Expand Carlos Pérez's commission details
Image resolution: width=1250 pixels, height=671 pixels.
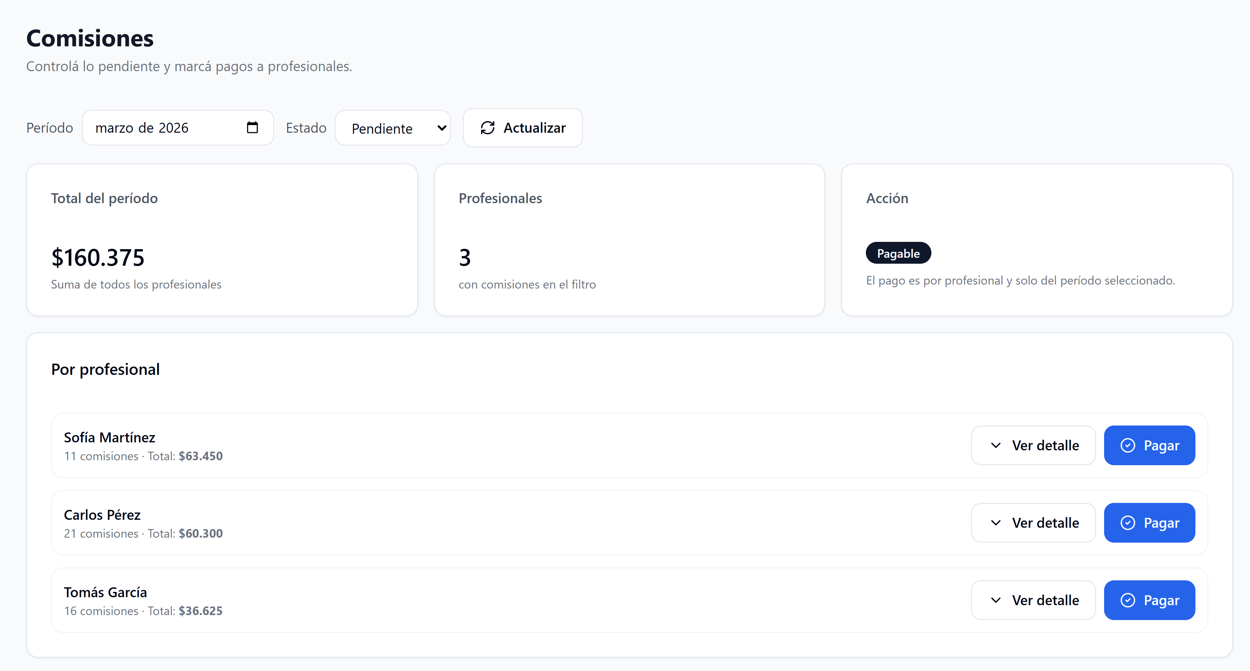[1033, 522]
